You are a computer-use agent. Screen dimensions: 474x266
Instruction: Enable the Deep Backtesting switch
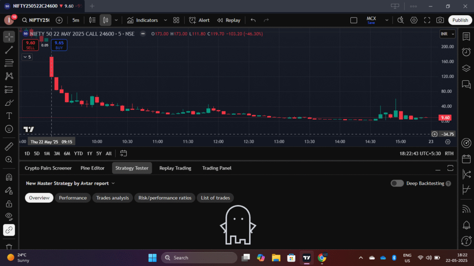coord(397,183)
